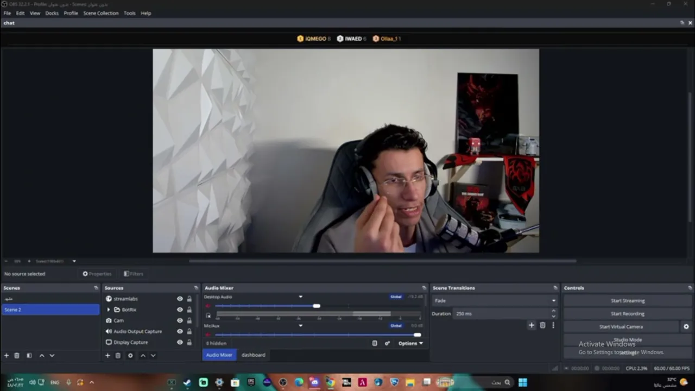The height and width of the screenshot is (391, 695).
Task: Toggle lock on Cam source
Action: [189, 320]
